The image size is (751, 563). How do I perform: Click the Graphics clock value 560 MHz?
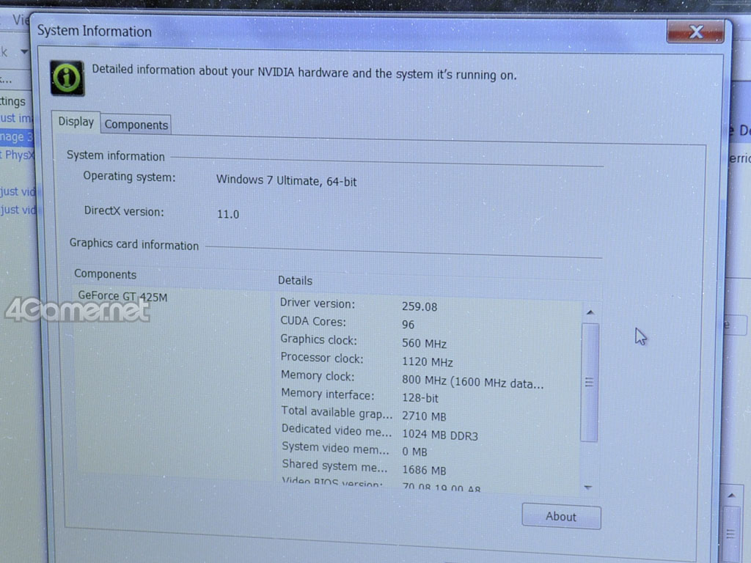click(425, 344)
